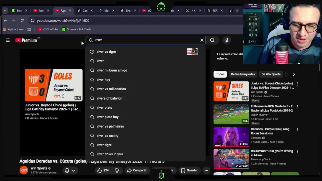Switch to the TikTok 'Enc' tab
Image resolution: width=322 pixels, height=181 pixels.
129,11
